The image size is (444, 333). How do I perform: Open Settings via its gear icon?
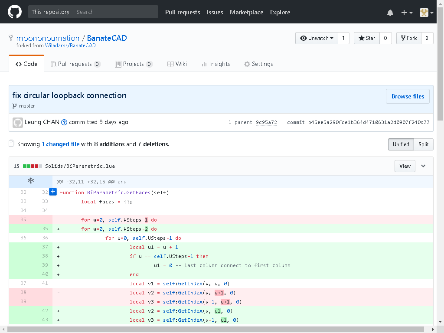coord(246,64)
